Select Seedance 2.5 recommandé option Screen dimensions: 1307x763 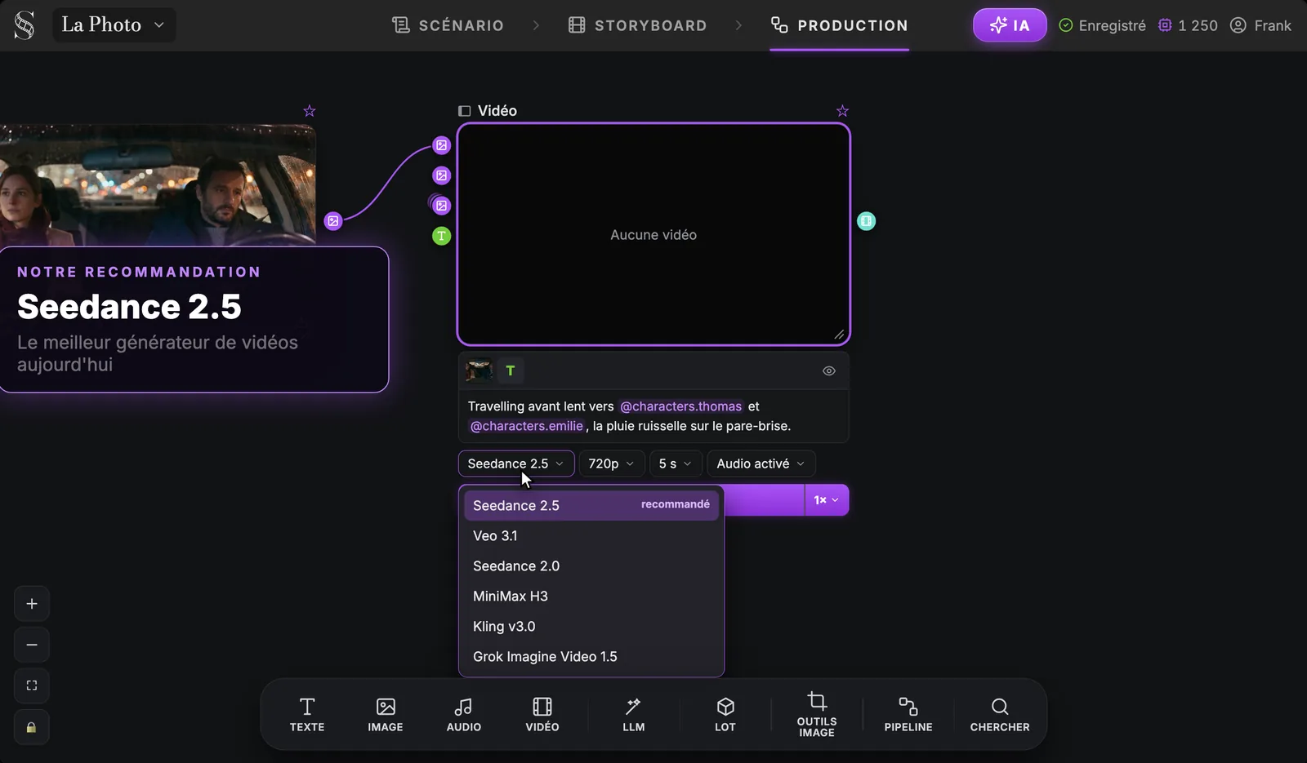pyautogui.click(x=591, y=506)
